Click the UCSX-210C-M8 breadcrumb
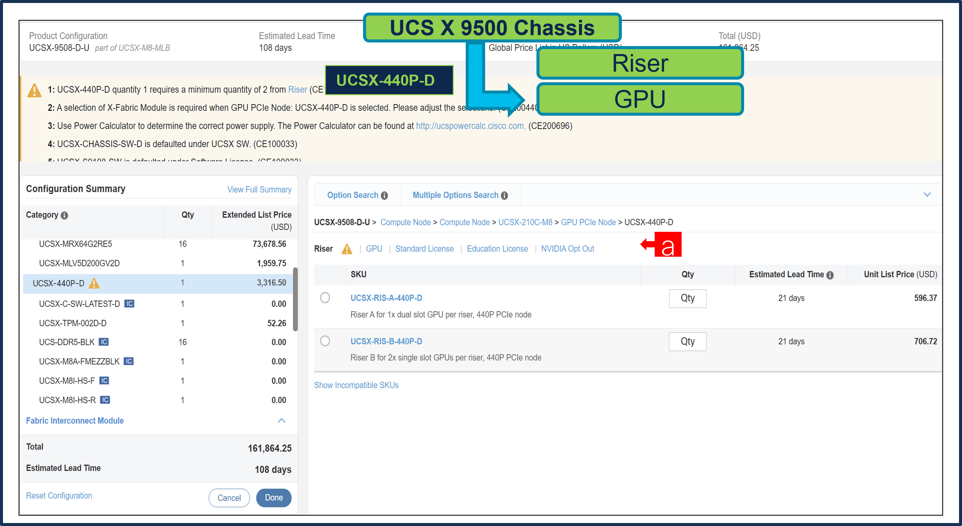Image resolution: width=962 pixels, height=526 pixels. [x=525, y=222]
